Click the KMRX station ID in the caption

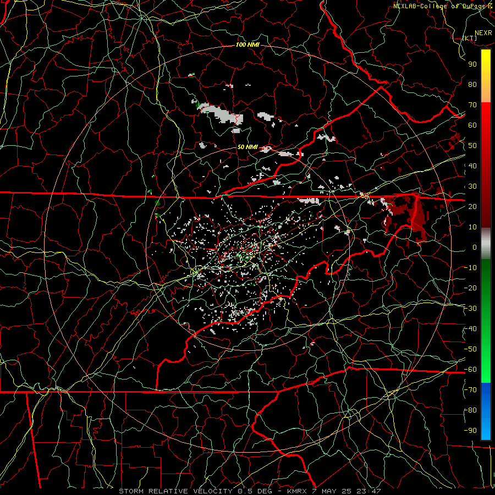298,491
